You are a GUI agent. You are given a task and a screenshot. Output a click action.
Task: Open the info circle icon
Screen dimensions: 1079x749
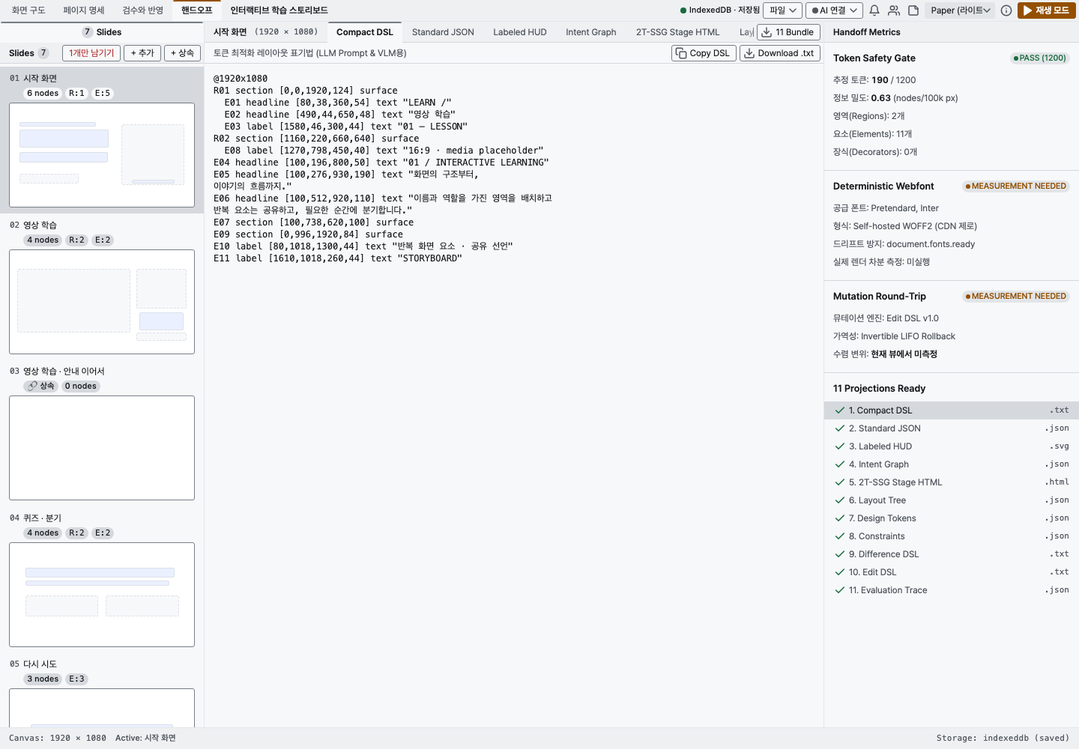coord(1006,10)
